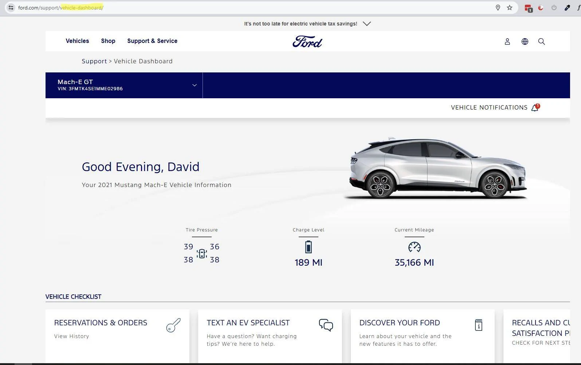Viewport: 581px width, 365px height.
Task: Click the Charge Level label
Action: pos(309,230)
